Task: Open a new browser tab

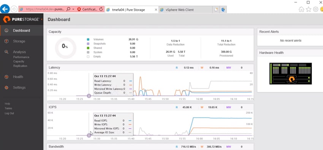Action: (x=216, y=9)
